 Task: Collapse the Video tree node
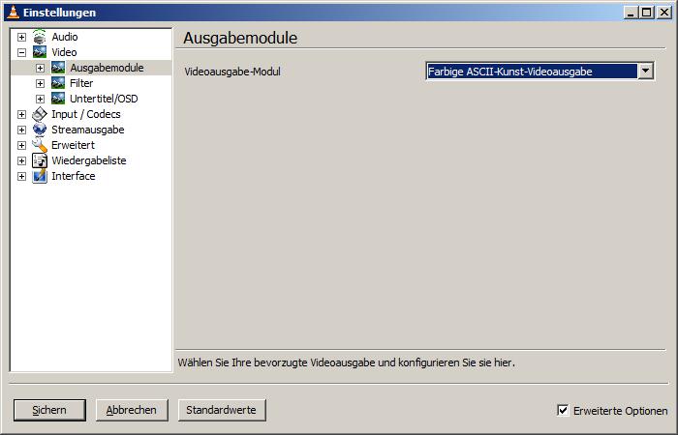point(21,52)
